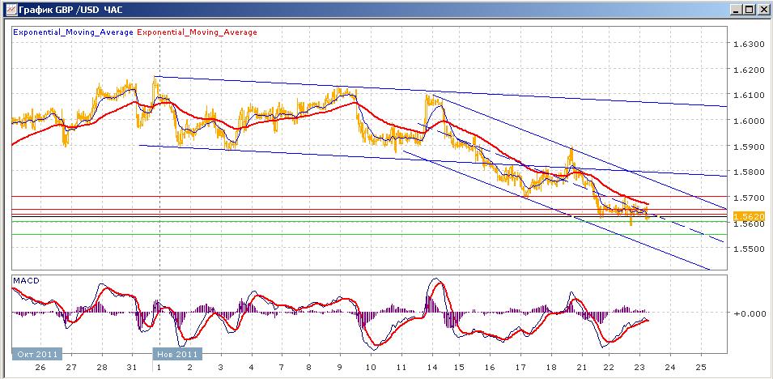This screenshot has height=379, width=773.
Task: Click date label 23 on time axis
Action: [x=639, y=368]
